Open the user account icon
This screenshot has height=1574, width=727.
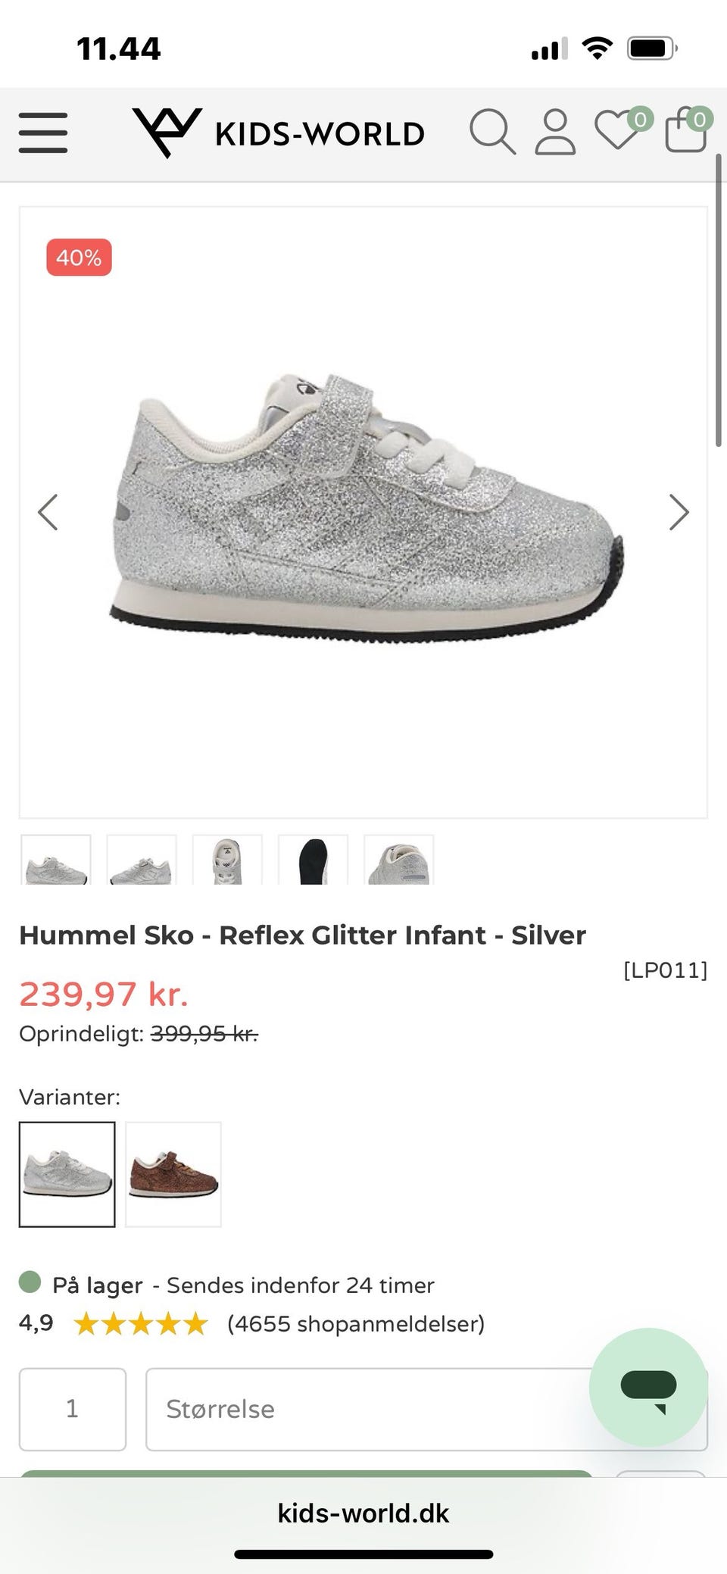tap(555, 132)
